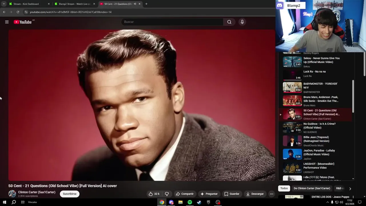Open the YouTube hamburger guide menu
The width and height of the screenshot is (366, 206).
tap(7, 22)
